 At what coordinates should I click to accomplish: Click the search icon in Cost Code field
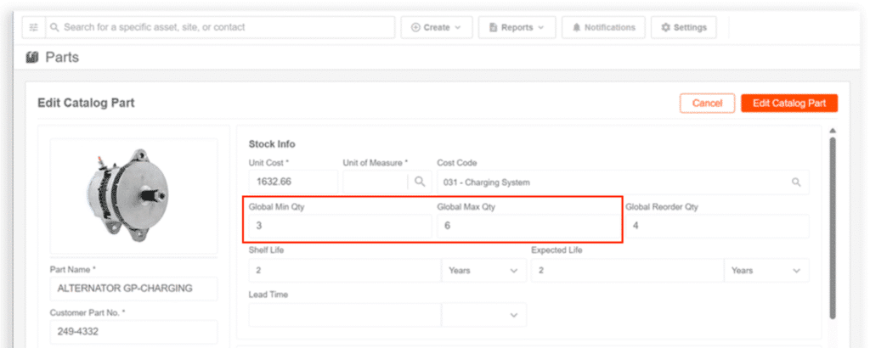796,182
